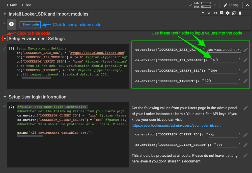Mirror cell in tab icon
The image size is (252, 173).
point(234,13)
